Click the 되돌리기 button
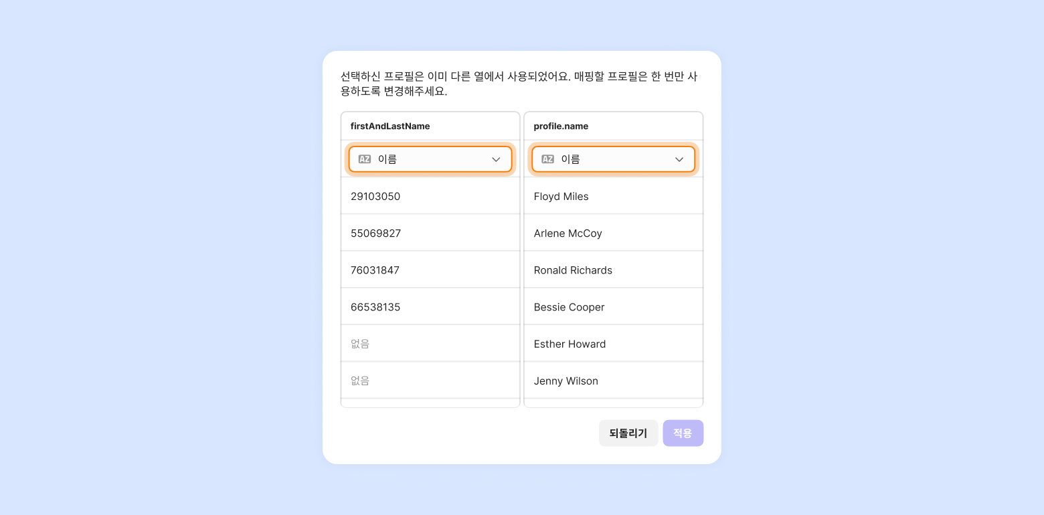Screen dimensions: 1044x515 (x=628, y=433)
